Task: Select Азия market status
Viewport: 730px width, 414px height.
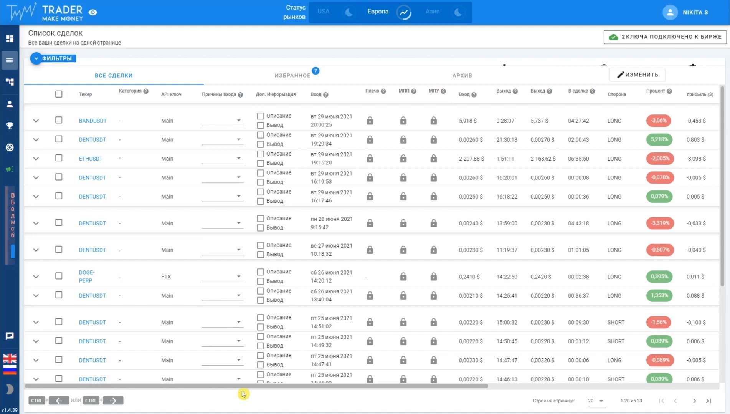Action: pyautogui.click(x=432, y=12)
